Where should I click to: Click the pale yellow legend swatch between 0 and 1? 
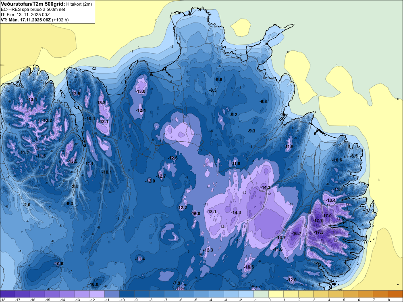pos(276,294)
